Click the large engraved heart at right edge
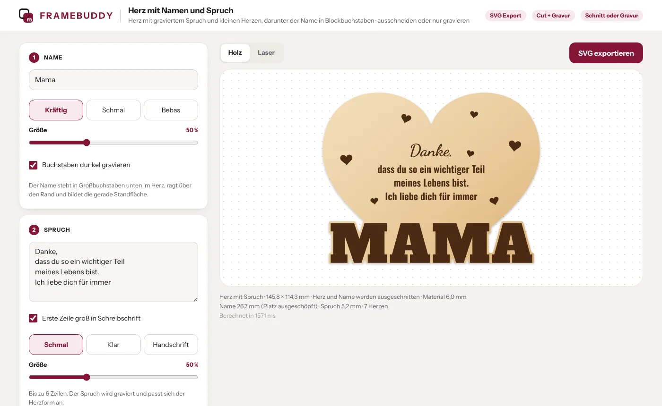The height and width of the screenshot is (406, 662). click(x=515, y=146)
